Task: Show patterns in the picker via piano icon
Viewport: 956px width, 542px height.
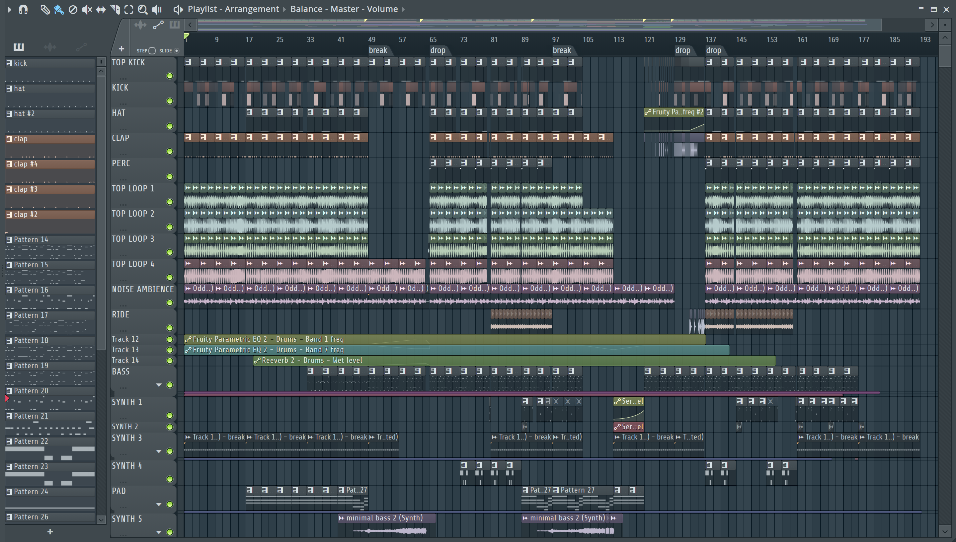Action: point(19,47)
